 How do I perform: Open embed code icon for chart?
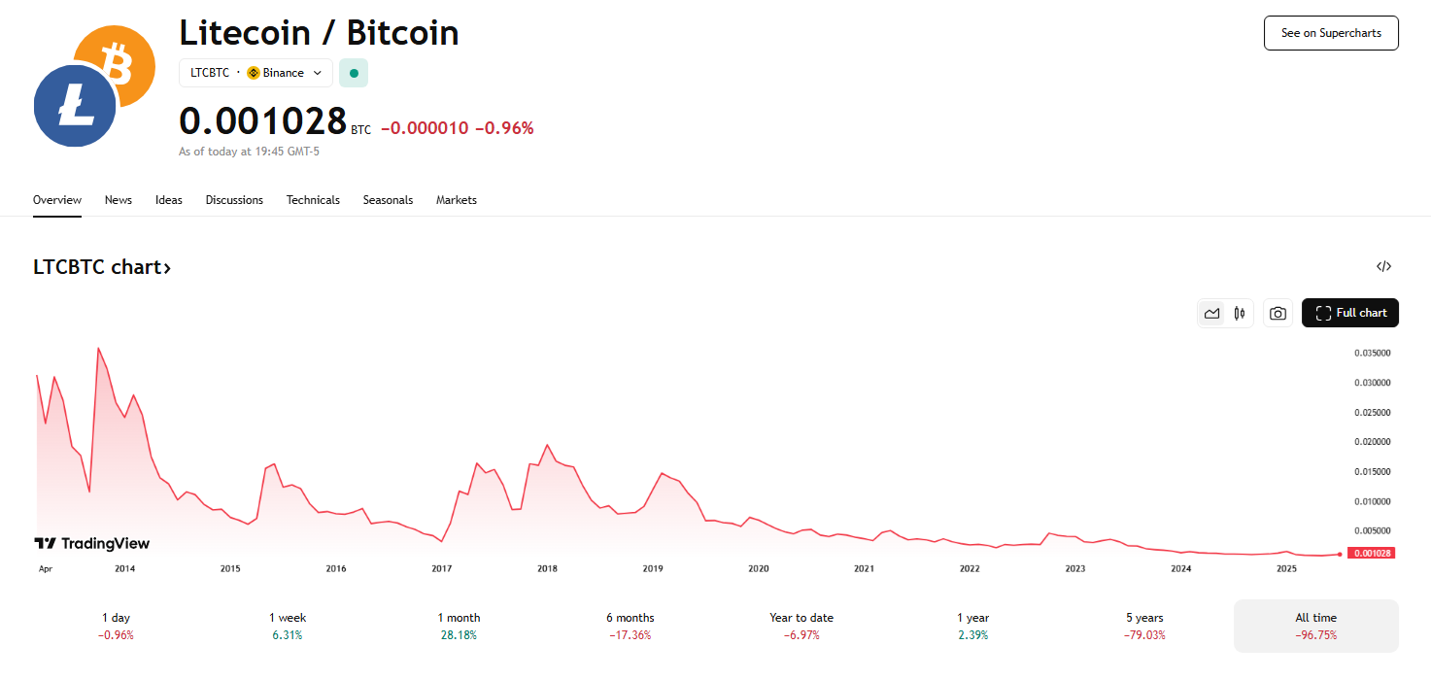pyautogui.click(x=1383, y=266)
